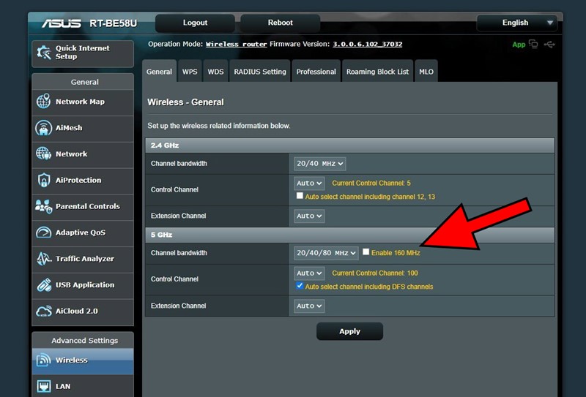Click the firmware version link

pos(367,44)
